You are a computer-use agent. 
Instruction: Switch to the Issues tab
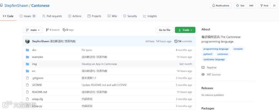click(28, 16)
